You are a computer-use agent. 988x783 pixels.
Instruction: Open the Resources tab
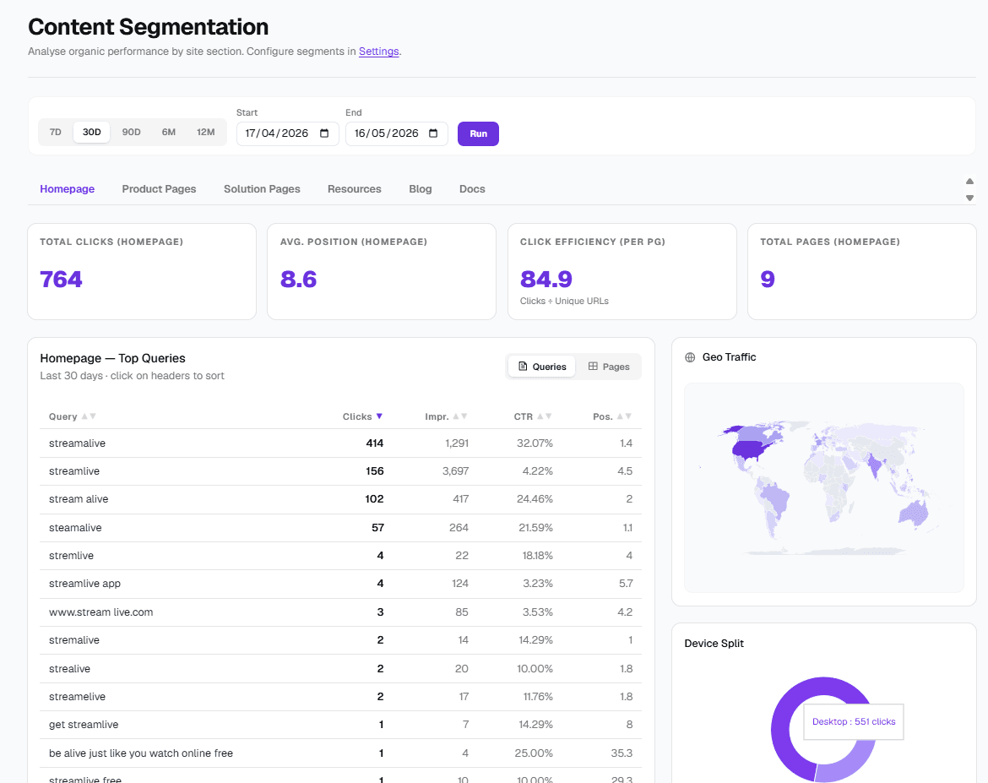point(354,189)
